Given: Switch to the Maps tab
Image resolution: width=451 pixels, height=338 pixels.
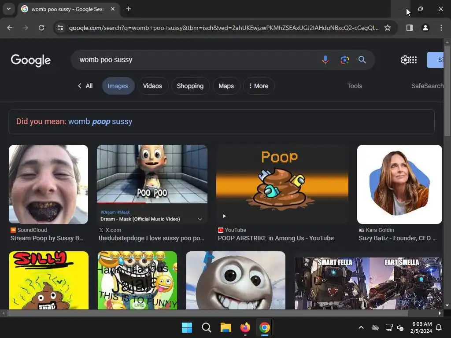Looking at the screenshot, I should click(226, 86).
